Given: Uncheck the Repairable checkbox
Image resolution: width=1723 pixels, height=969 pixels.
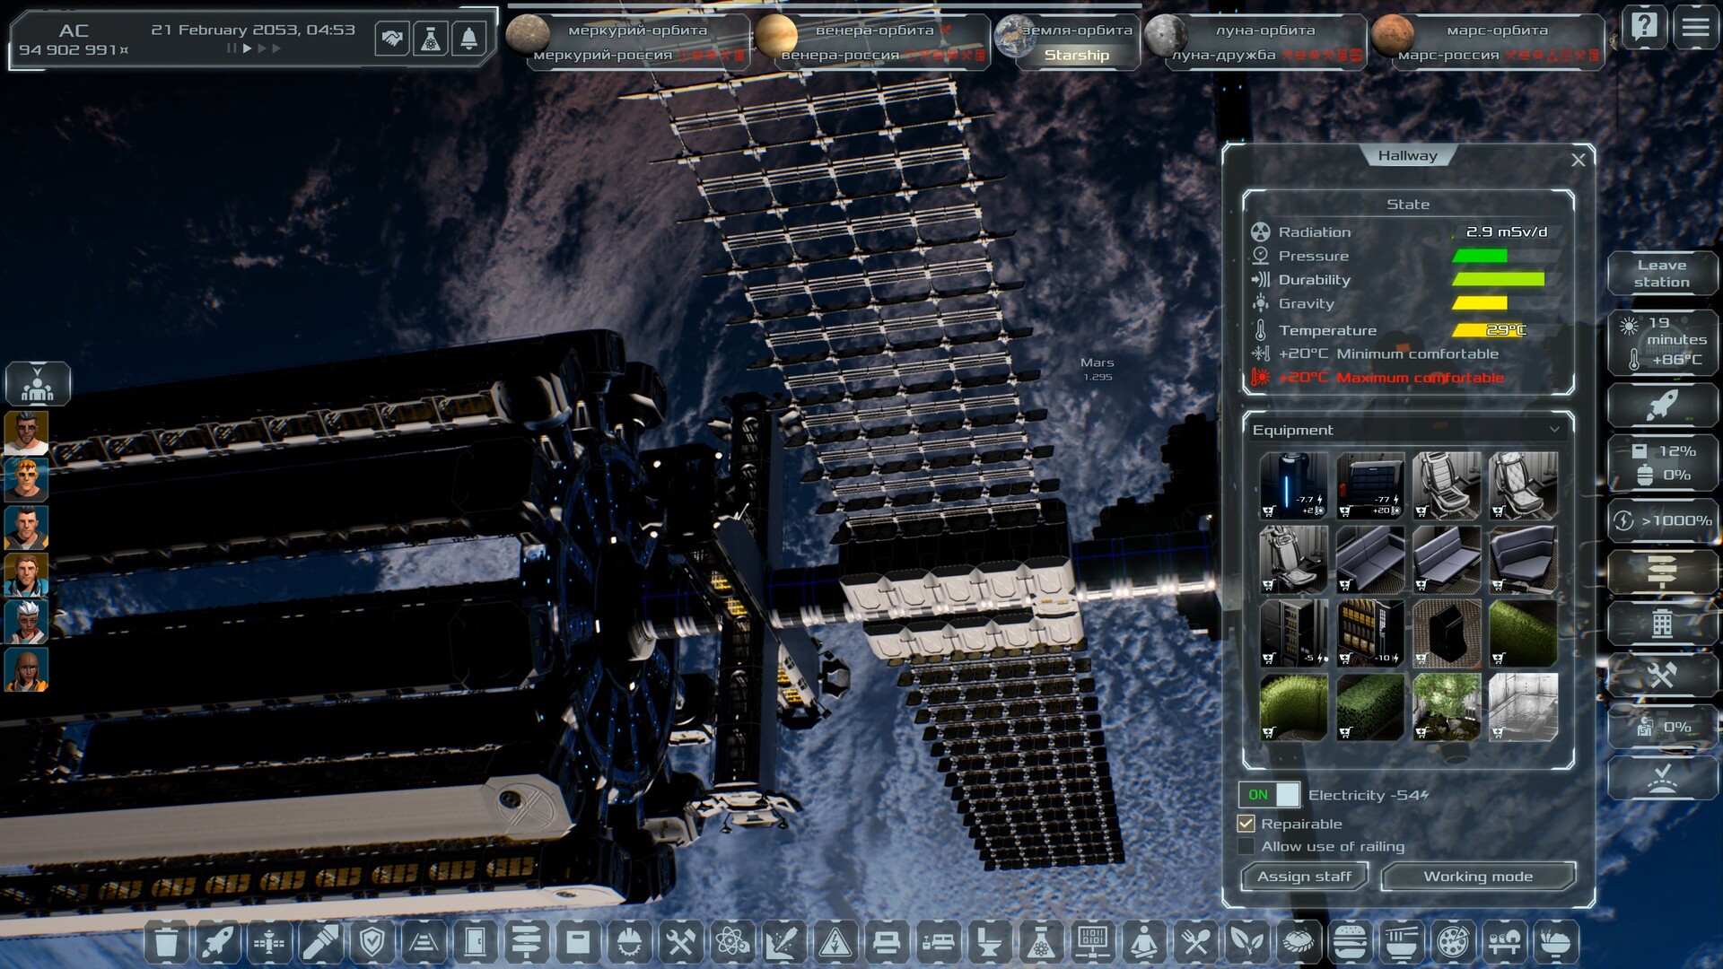Looking at the screenshot, I should 1248,823.
